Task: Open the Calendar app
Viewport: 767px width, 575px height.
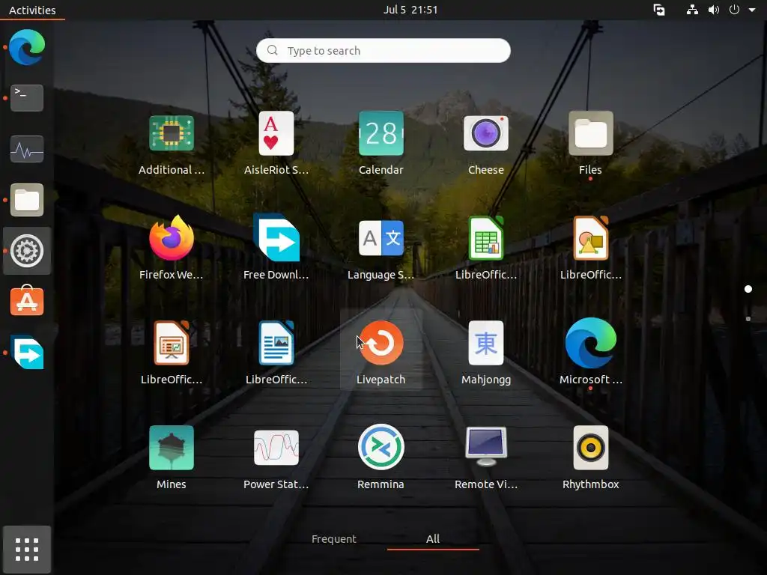Action: click(x=381, y=133)
